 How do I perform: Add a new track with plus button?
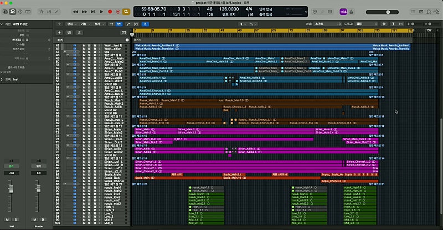[x=59, y=32]
